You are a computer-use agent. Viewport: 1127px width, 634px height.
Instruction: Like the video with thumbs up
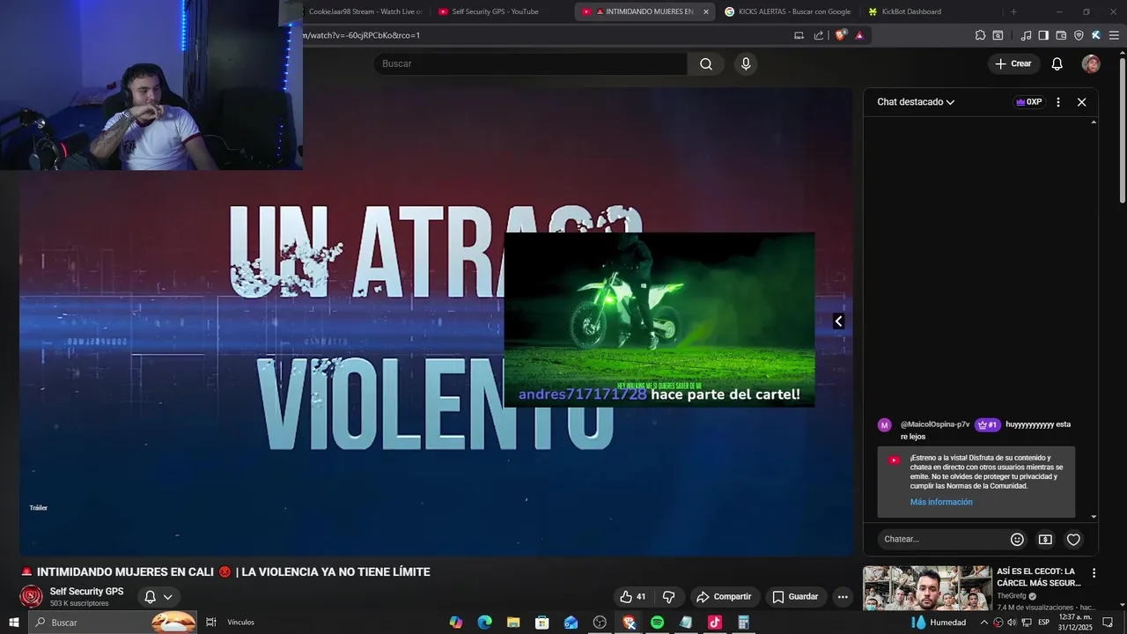click(634, 596)
